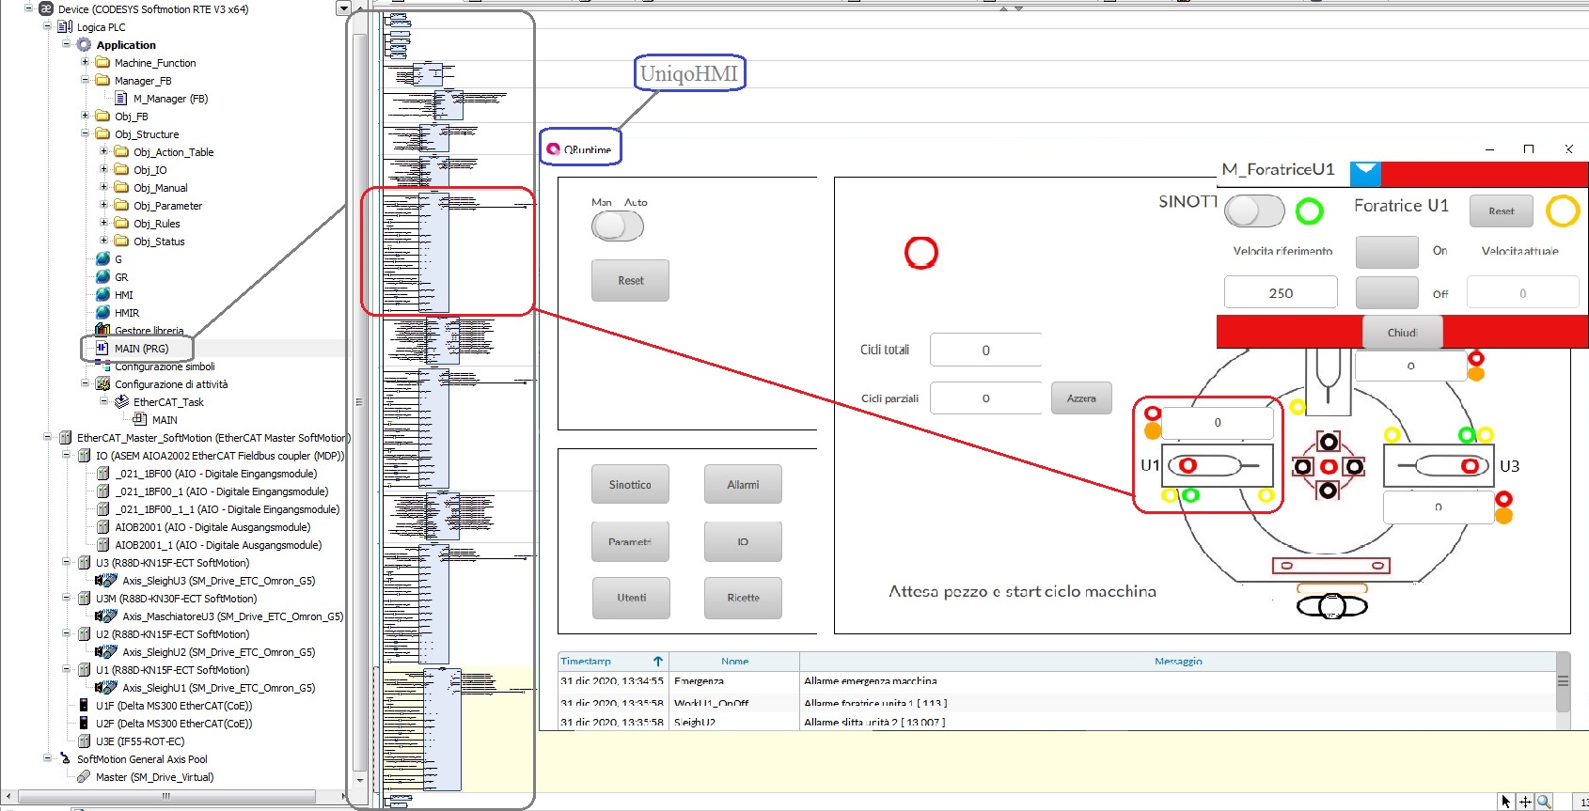Click the Cicli totali value field

point(985,350)
